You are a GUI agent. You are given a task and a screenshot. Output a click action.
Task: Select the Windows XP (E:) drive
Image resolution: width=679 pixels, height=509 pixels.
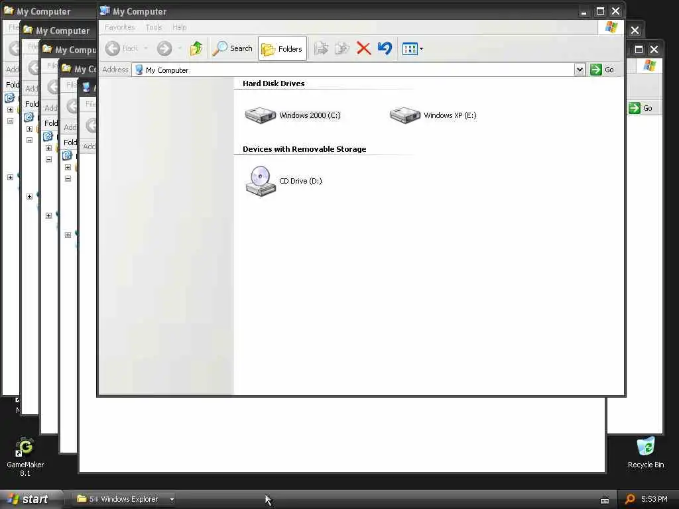click(x=434, y=115)
